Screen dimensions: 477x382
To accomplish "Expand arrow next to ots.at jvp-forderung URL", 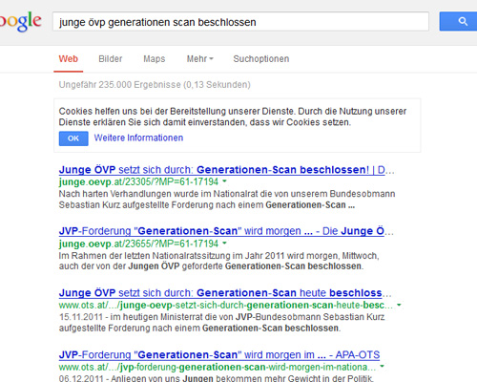I will 382,367.
